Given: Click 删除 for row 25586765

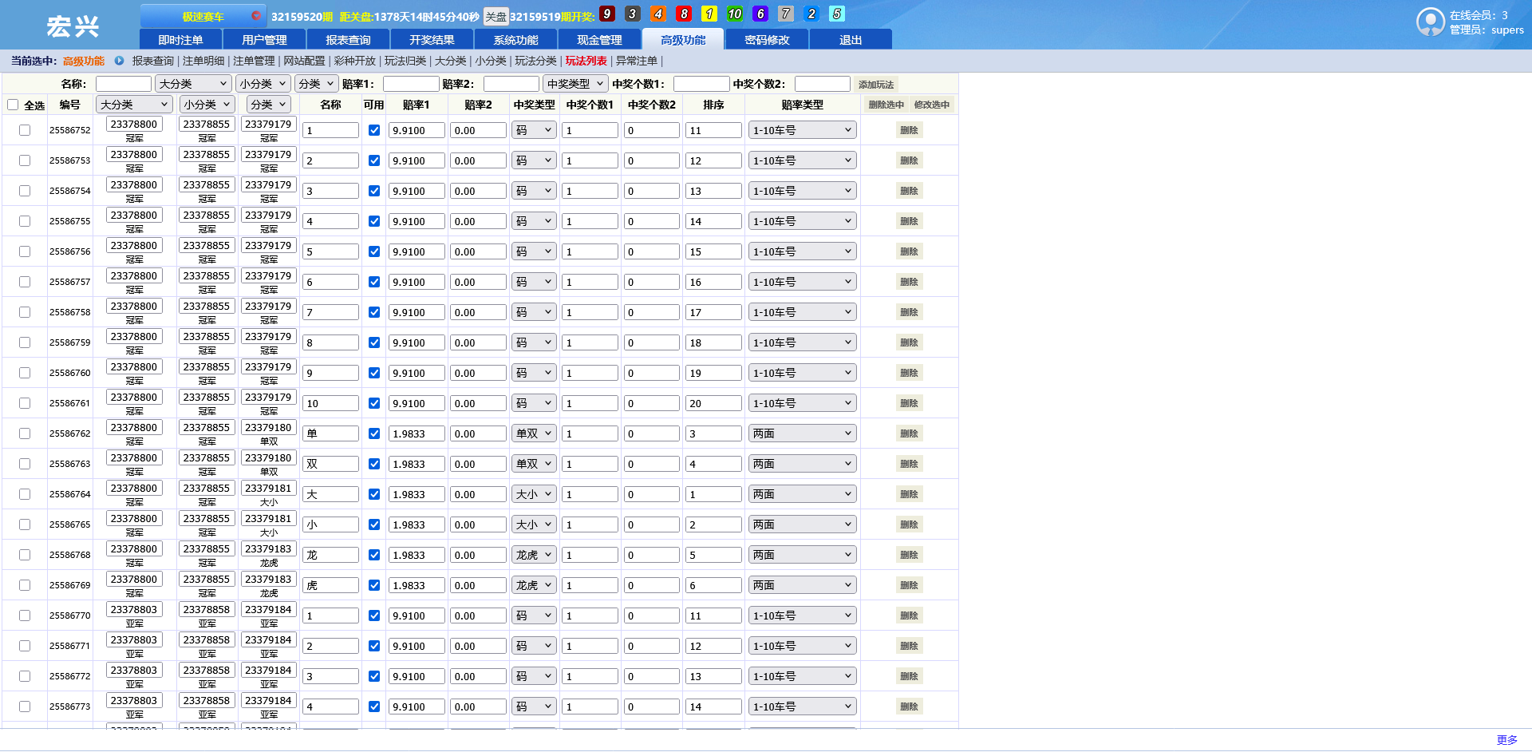Looking at the screenshot, I should [x=909, y=524].
